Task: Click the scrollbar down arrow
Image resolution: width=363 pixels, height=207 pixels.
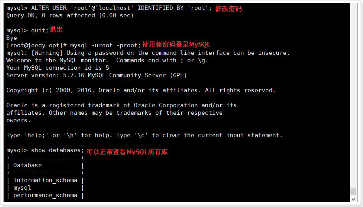Action: tap(353, 199)
